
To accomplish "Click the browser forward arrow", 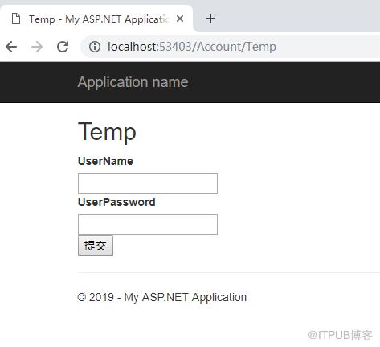I will 37,47.
